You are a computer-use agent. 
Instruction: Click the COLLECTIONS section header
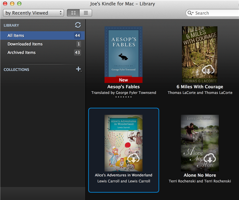(16, 70)
